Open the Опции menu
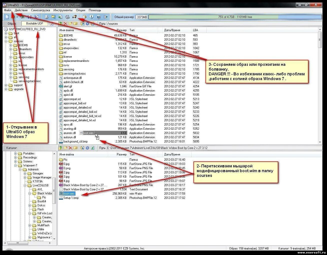The width and height of the screenshot is (327, 255). click(x=80, y=10)
